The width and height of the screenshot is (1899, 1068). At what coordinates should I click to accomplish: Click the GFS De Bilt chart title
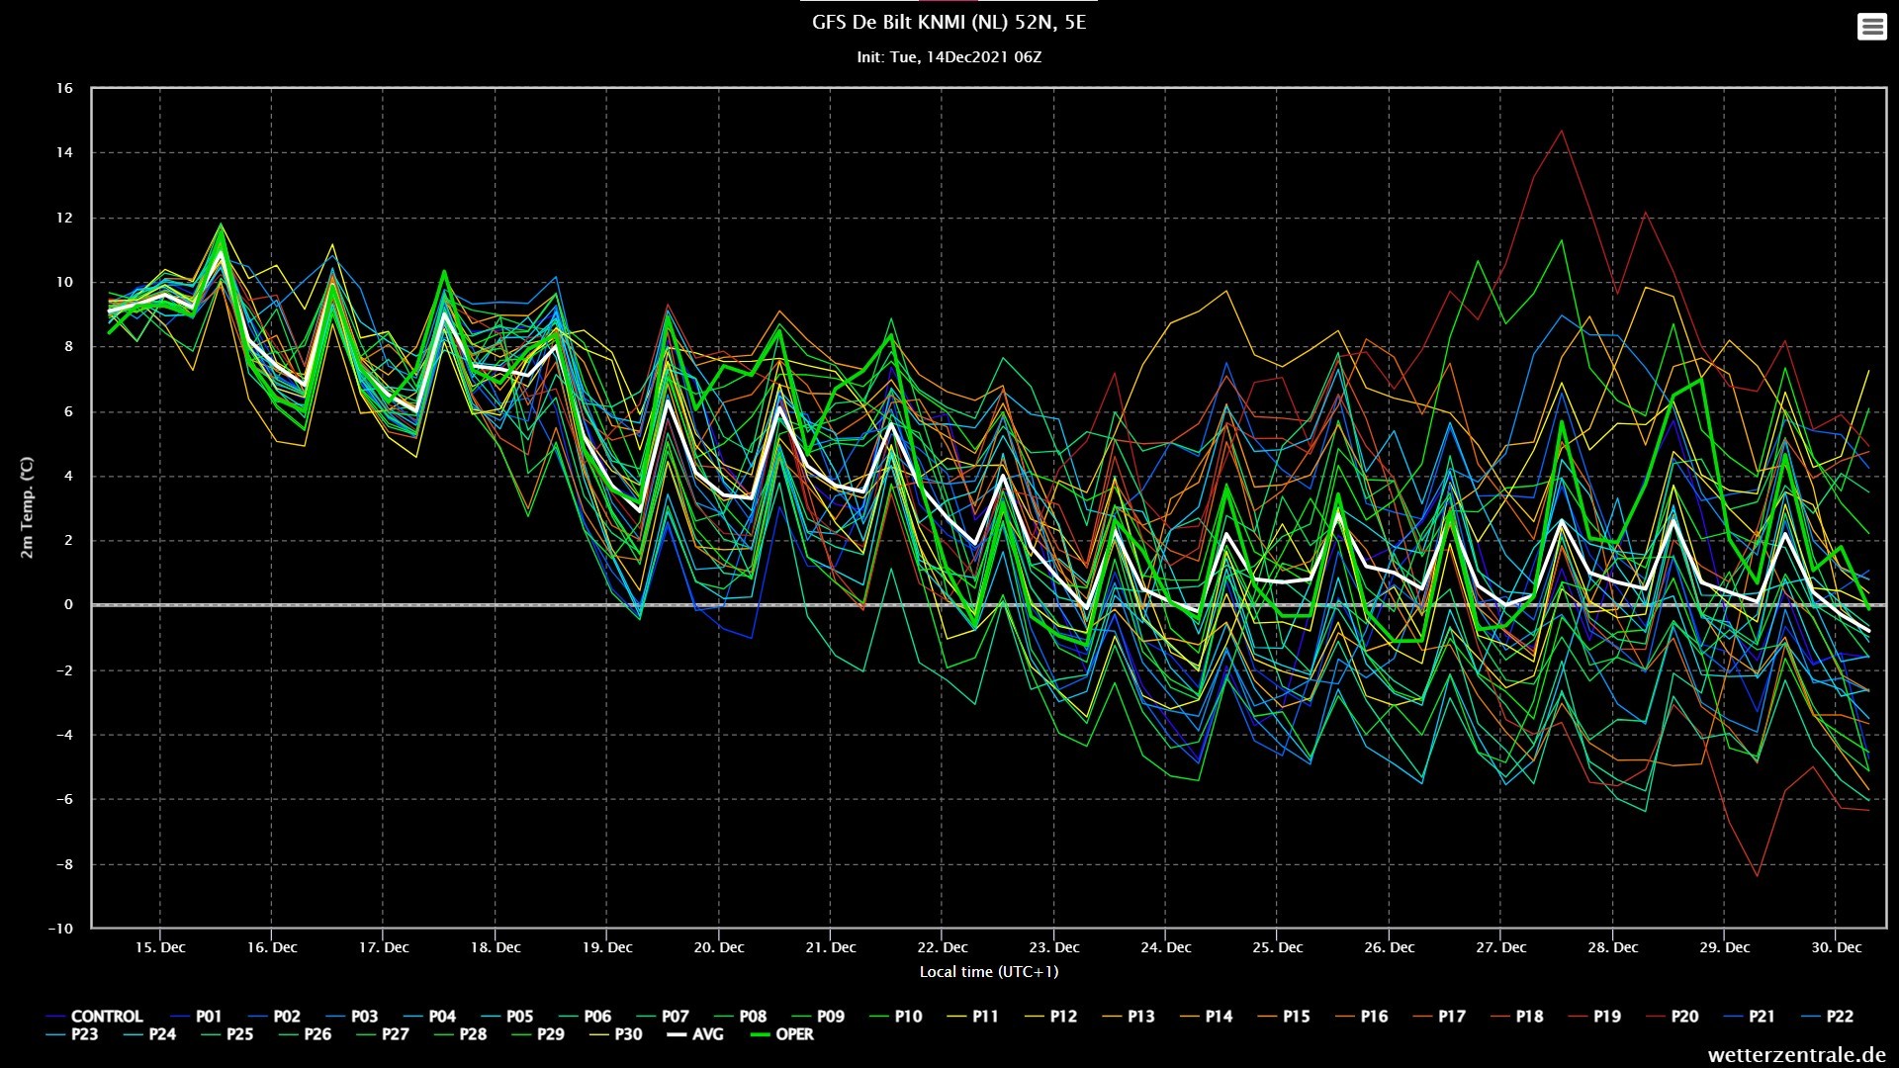pyautogui.click(x=949, y=23)
